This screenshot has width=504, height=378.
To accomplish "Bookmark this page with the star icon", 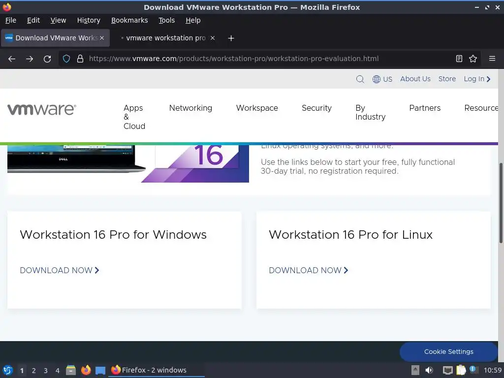I will (x=473, y=59).
